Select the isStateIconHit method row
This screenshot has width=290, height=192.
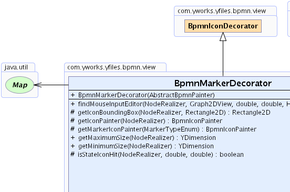point(157,155)
